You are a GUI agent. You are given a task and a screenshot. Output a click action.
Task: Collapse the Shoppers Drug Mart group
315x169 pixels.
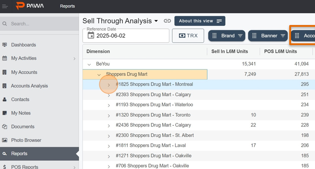point(99,75)
